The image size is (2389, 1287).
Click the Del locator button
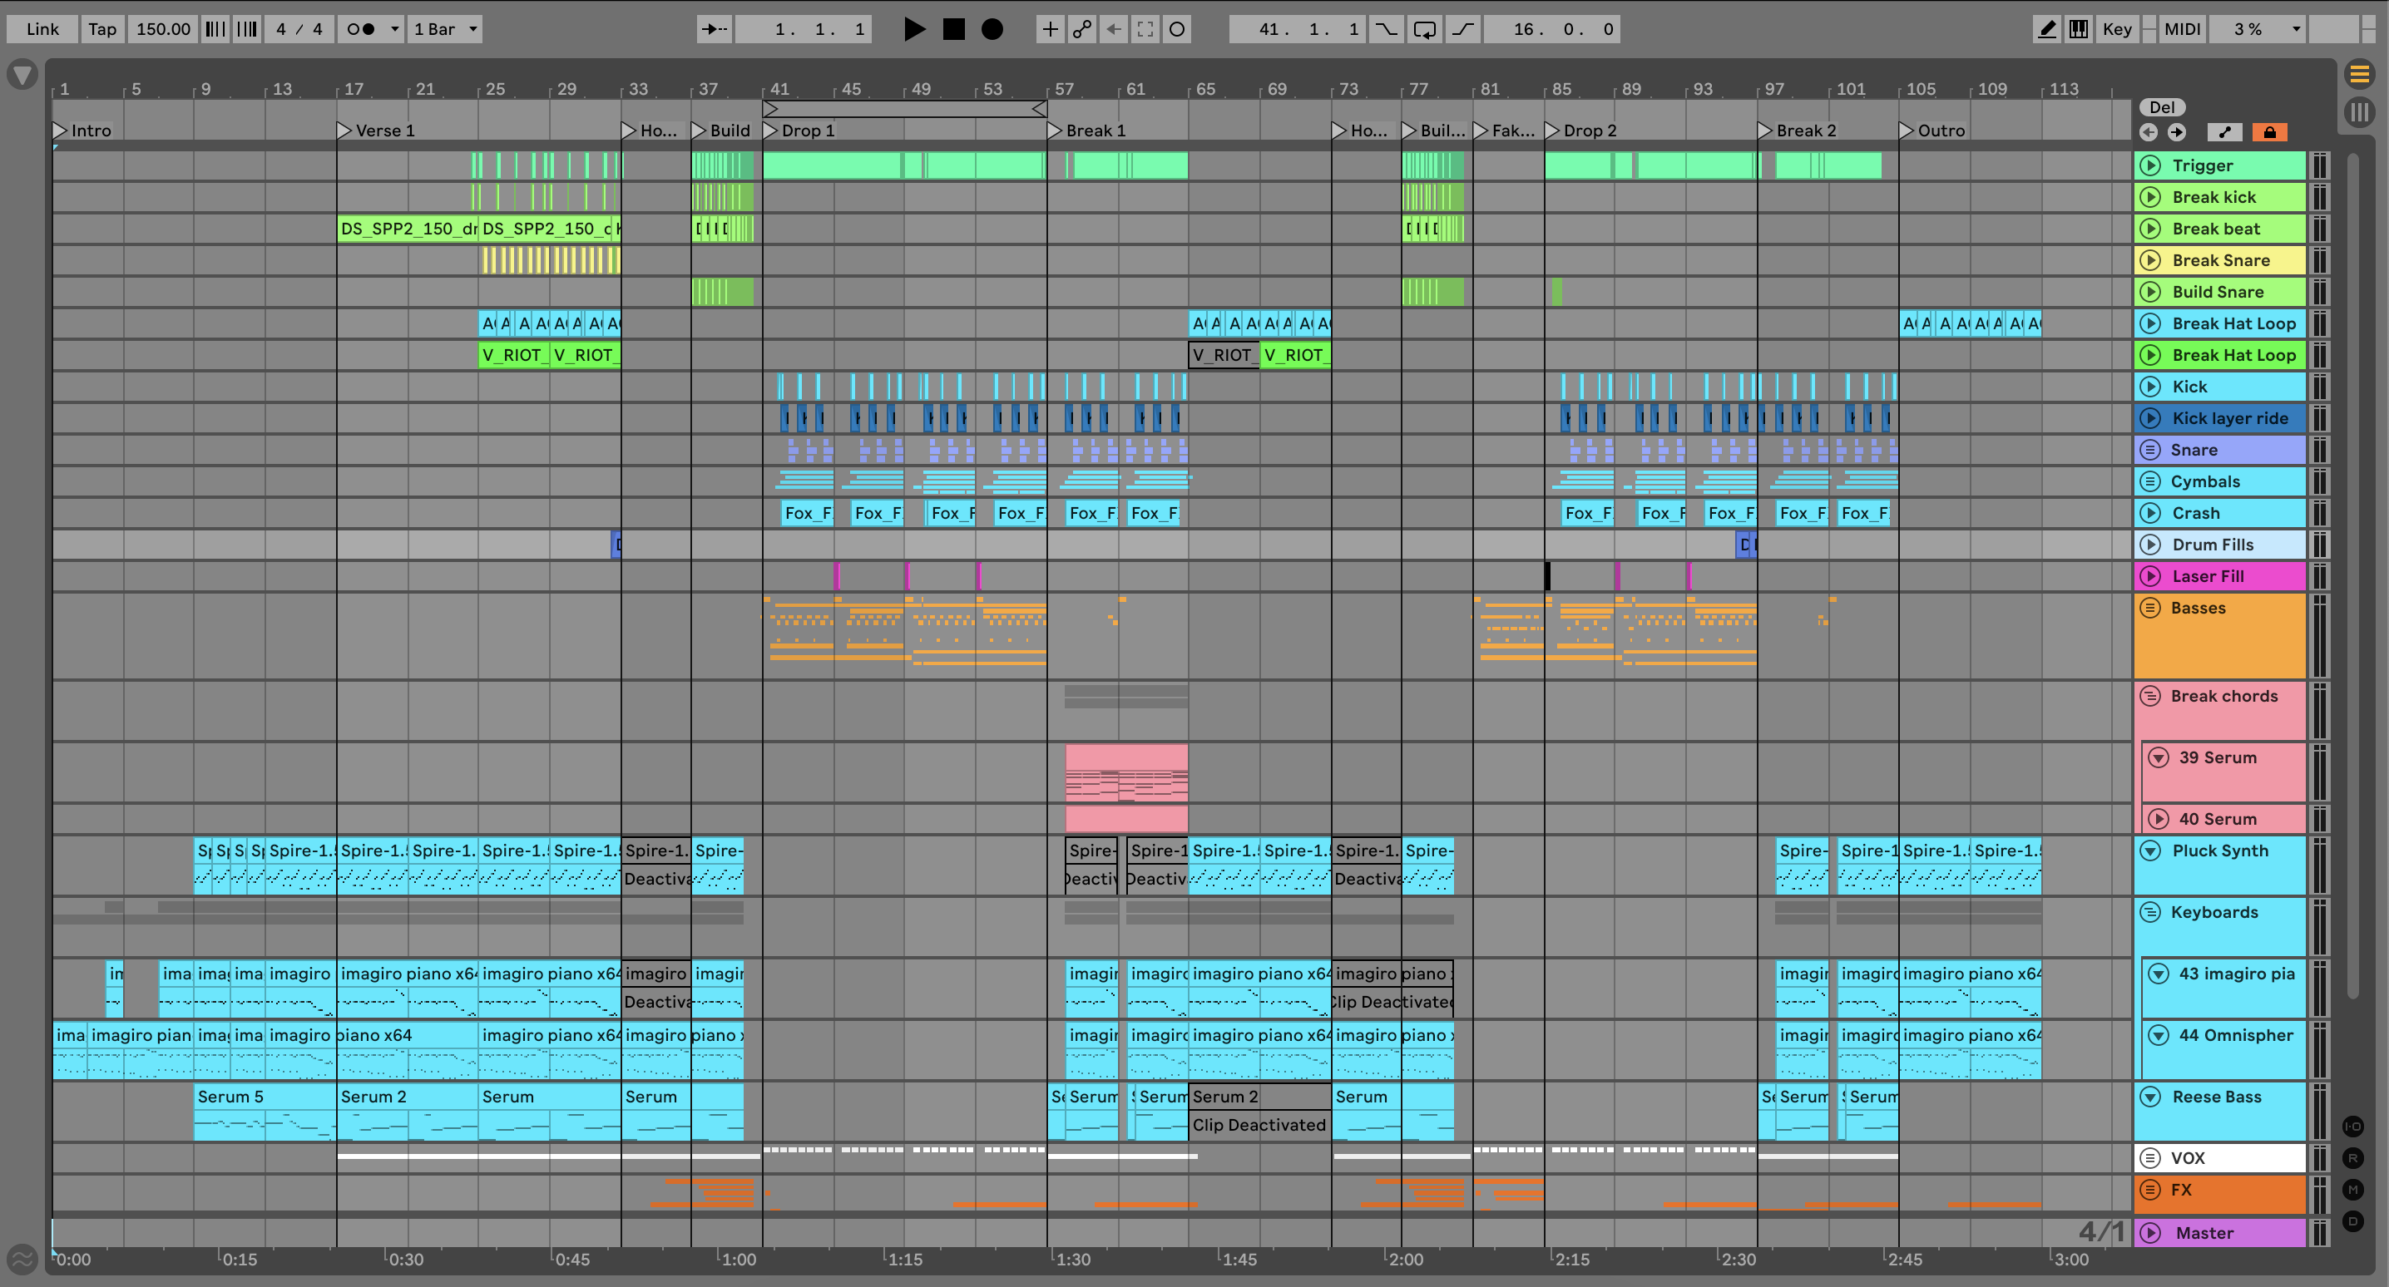coord(2161,107)
